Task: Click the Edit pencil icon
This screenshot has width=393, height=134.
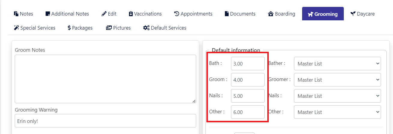Action: point(104,14)
